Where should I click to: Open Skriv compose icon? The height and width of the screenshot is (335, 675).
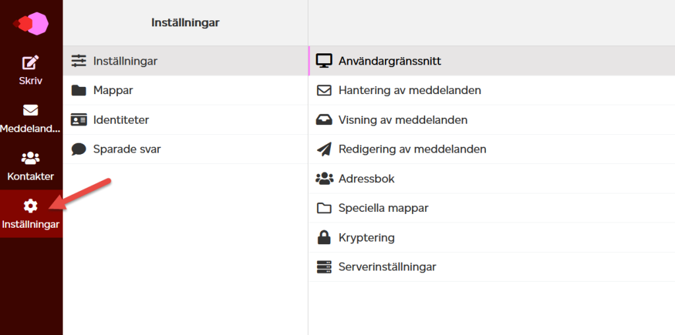(x=30, y=63)
